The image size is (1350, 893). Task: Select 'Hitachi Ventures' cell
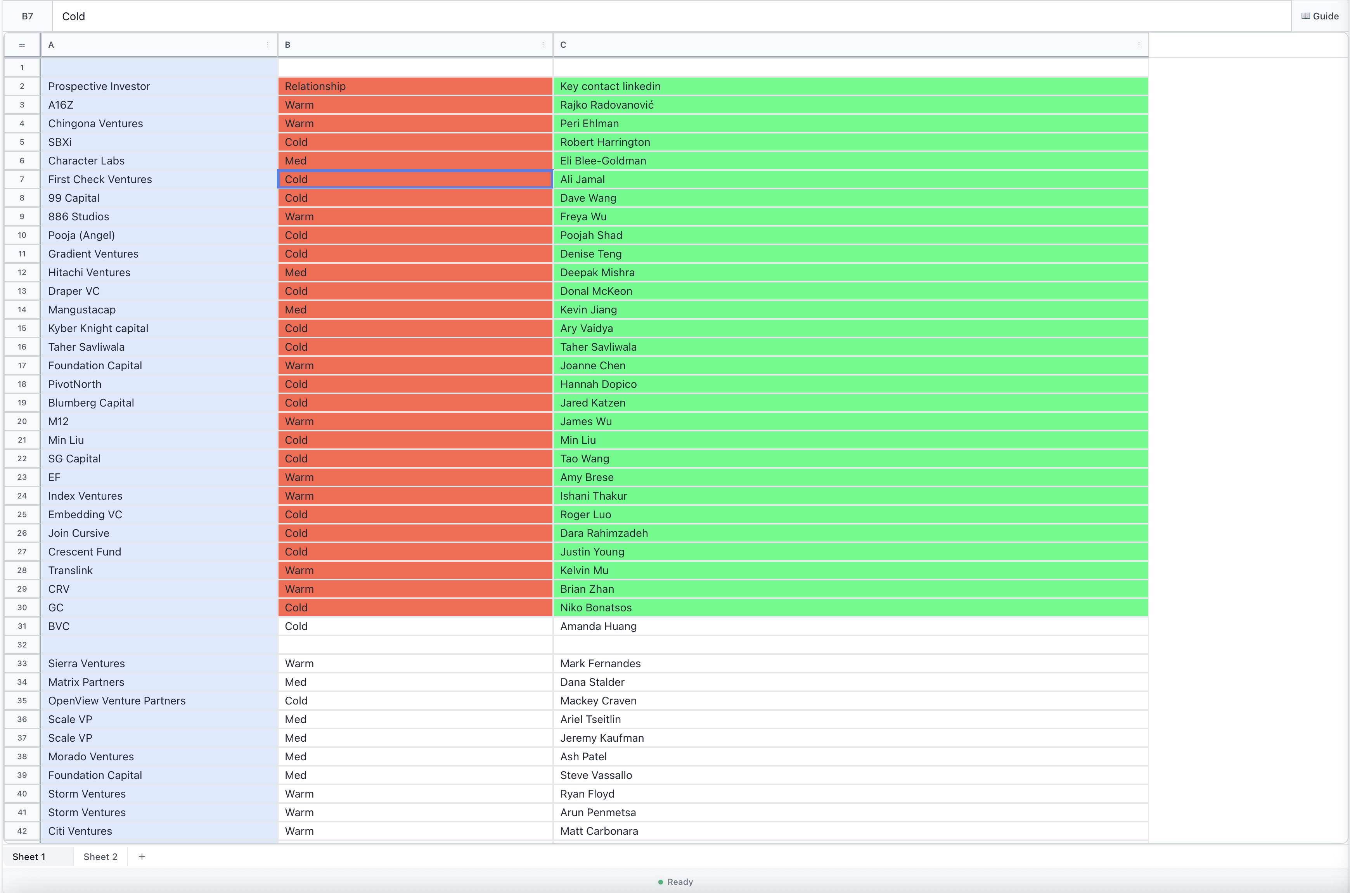pyautogui.click(x=159, y=272)
